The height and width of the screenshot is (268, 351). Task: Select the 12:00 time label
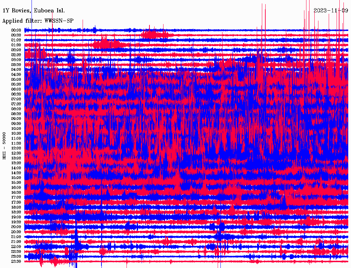click(x=16, y=148)
